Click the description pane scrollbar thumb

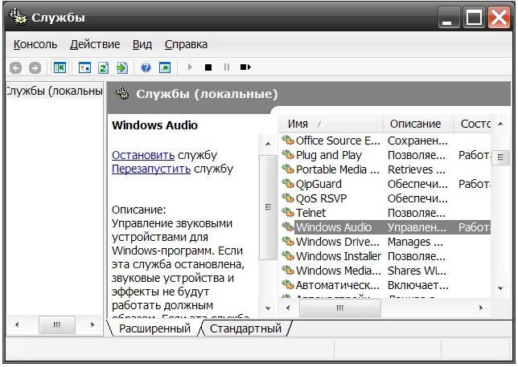pyautogui.click(x=268, y=207)
